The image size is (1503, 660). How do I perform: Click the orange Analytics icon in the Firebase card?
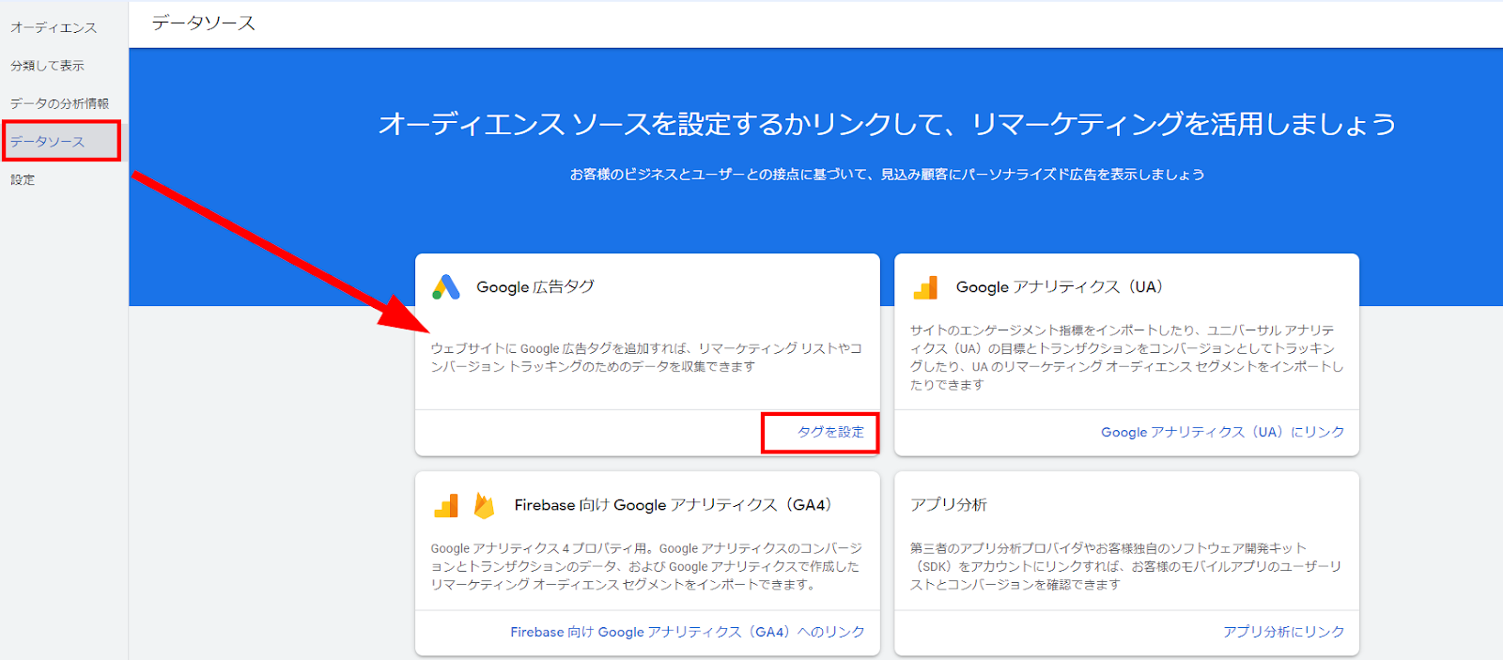pos(446,506)
